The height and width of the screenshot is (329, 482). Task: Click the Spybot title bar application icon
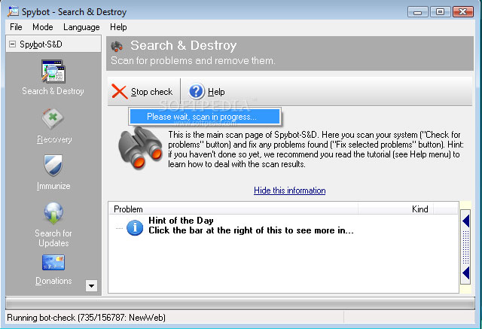14,11
